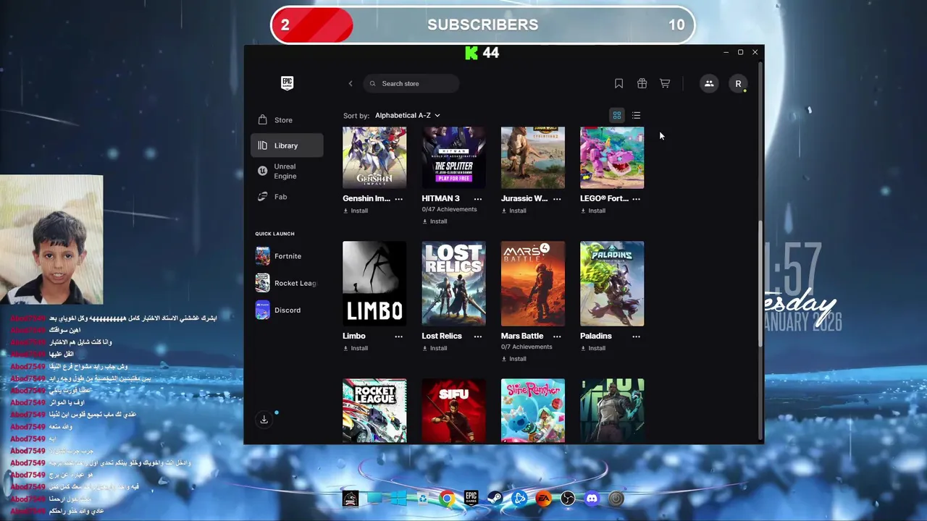Open the downloads icon in the sidebar

coord(264,420)
